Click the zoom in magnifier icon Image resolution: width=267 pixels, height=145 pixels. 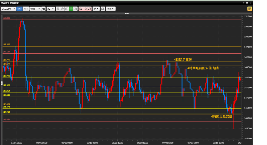pyautogui.click(x=58, y=9)
